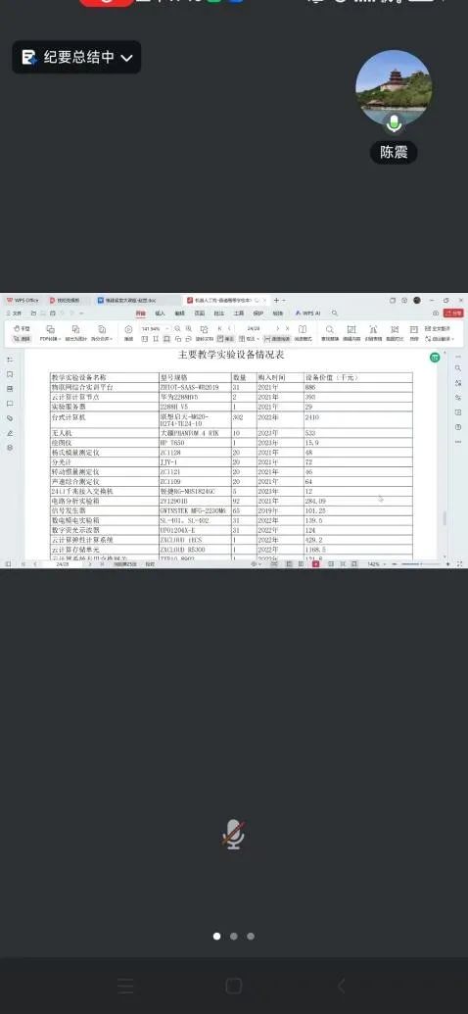Select the 开始 ribbon tab
Image resolution: width=468 pixels, height=1014 pixels.
point(140,313)
